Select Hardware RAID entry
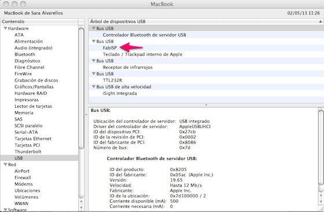The height and width of the screenshot is (212, 324). coord(31,93)
